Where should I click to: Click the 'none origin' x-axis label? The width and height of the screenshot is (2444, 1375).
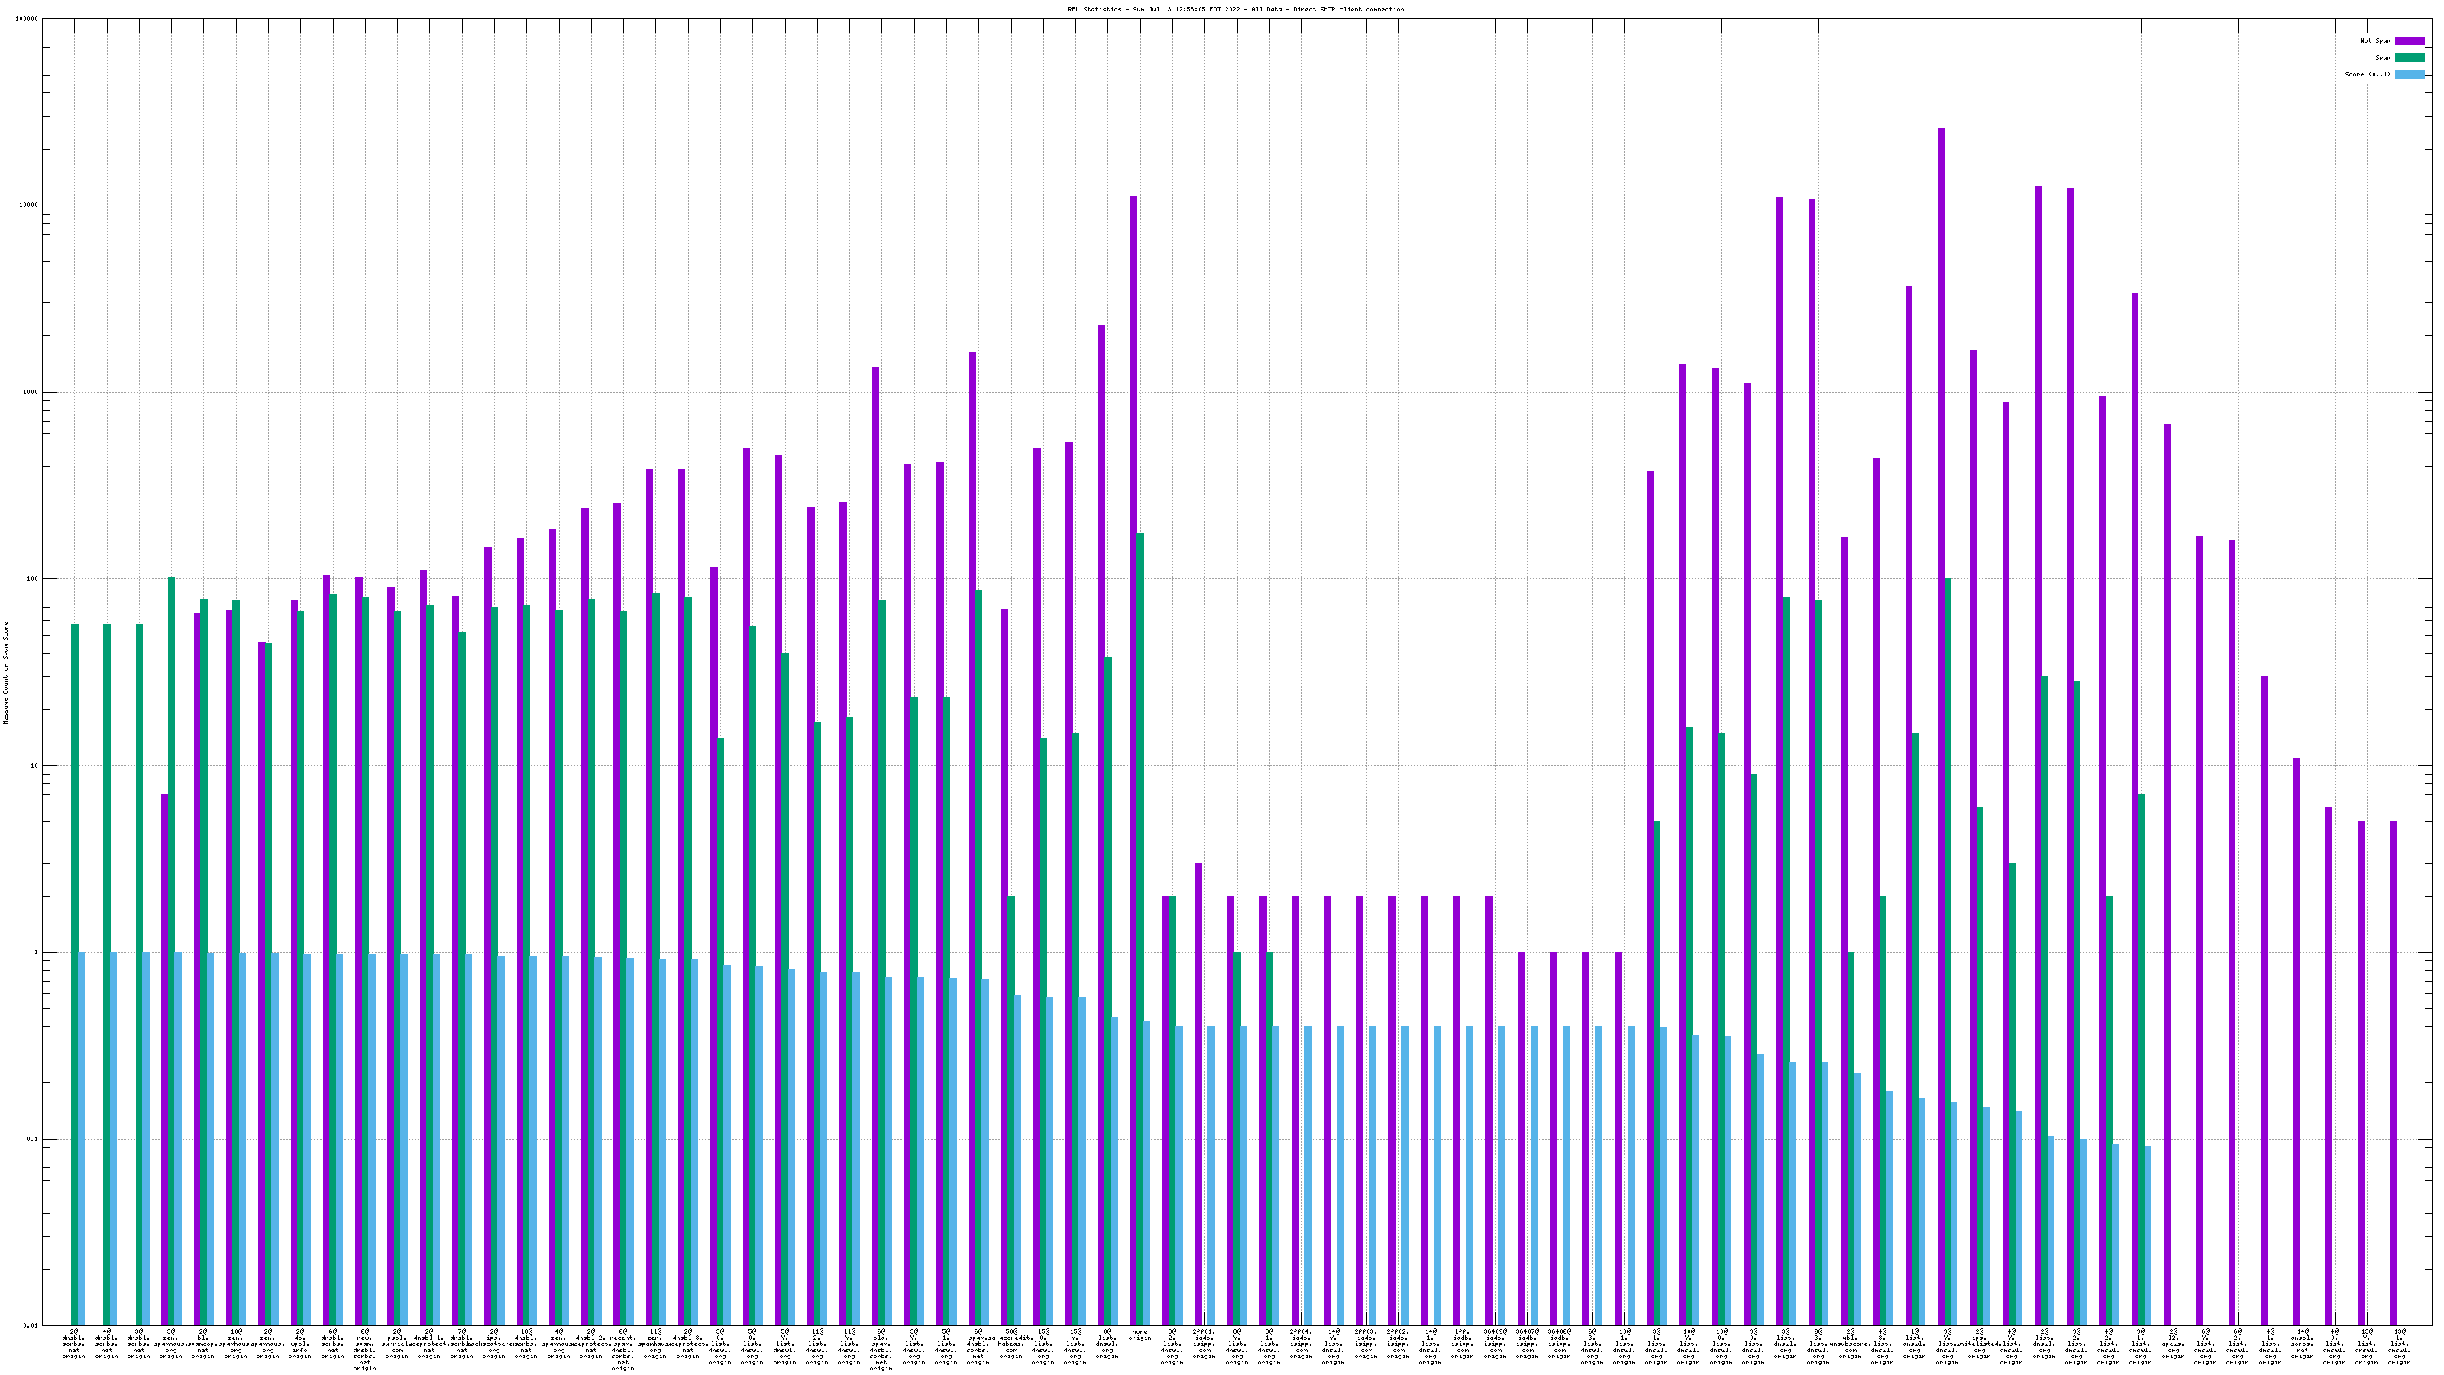pos(1140,1335)
